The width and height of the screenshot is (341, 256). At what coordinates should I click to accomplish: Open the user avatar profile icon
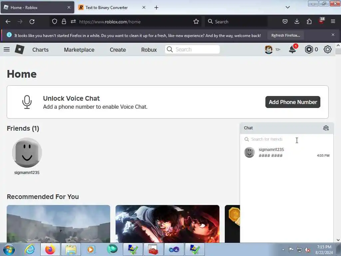coord(269,49)
